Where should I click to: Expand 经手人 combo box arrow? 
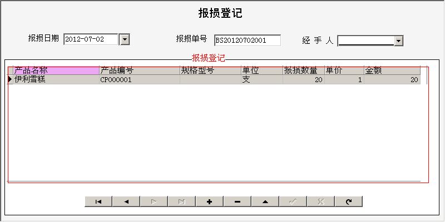pyautogui.click(x=399, y=41)
